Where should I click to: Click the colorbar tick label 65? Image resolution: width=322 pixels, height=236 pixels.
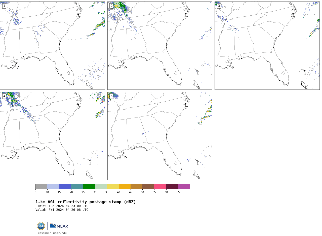point(178,192)
